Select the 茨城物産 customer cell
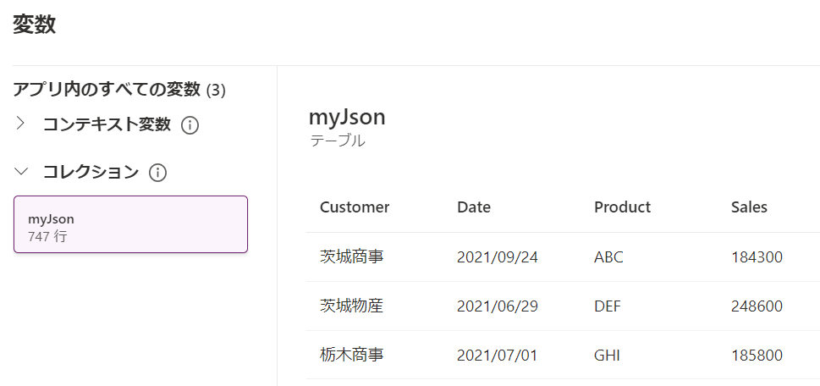 click(351, 306)
